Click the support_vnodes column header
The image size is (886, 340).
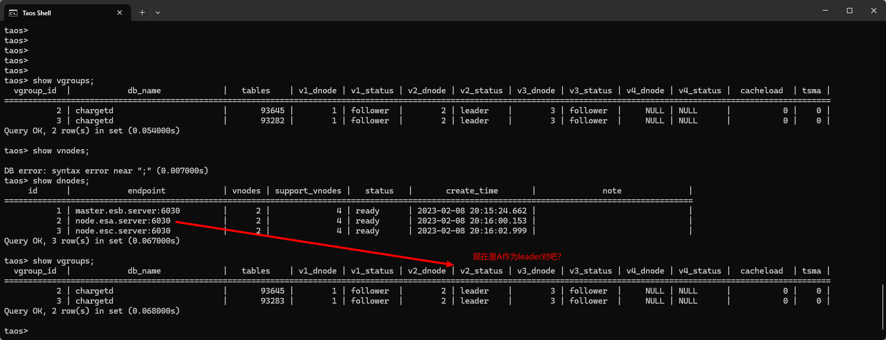308,191
